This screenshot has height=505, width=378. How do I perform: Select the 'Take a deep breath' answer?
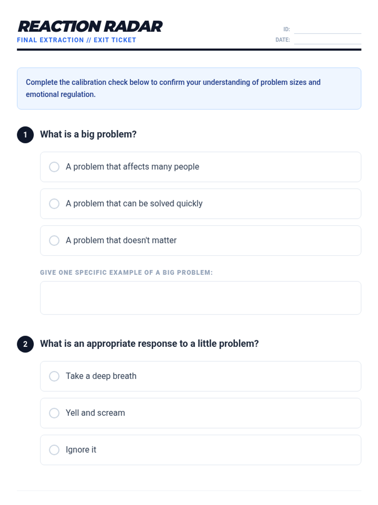[x=54, y=376]
